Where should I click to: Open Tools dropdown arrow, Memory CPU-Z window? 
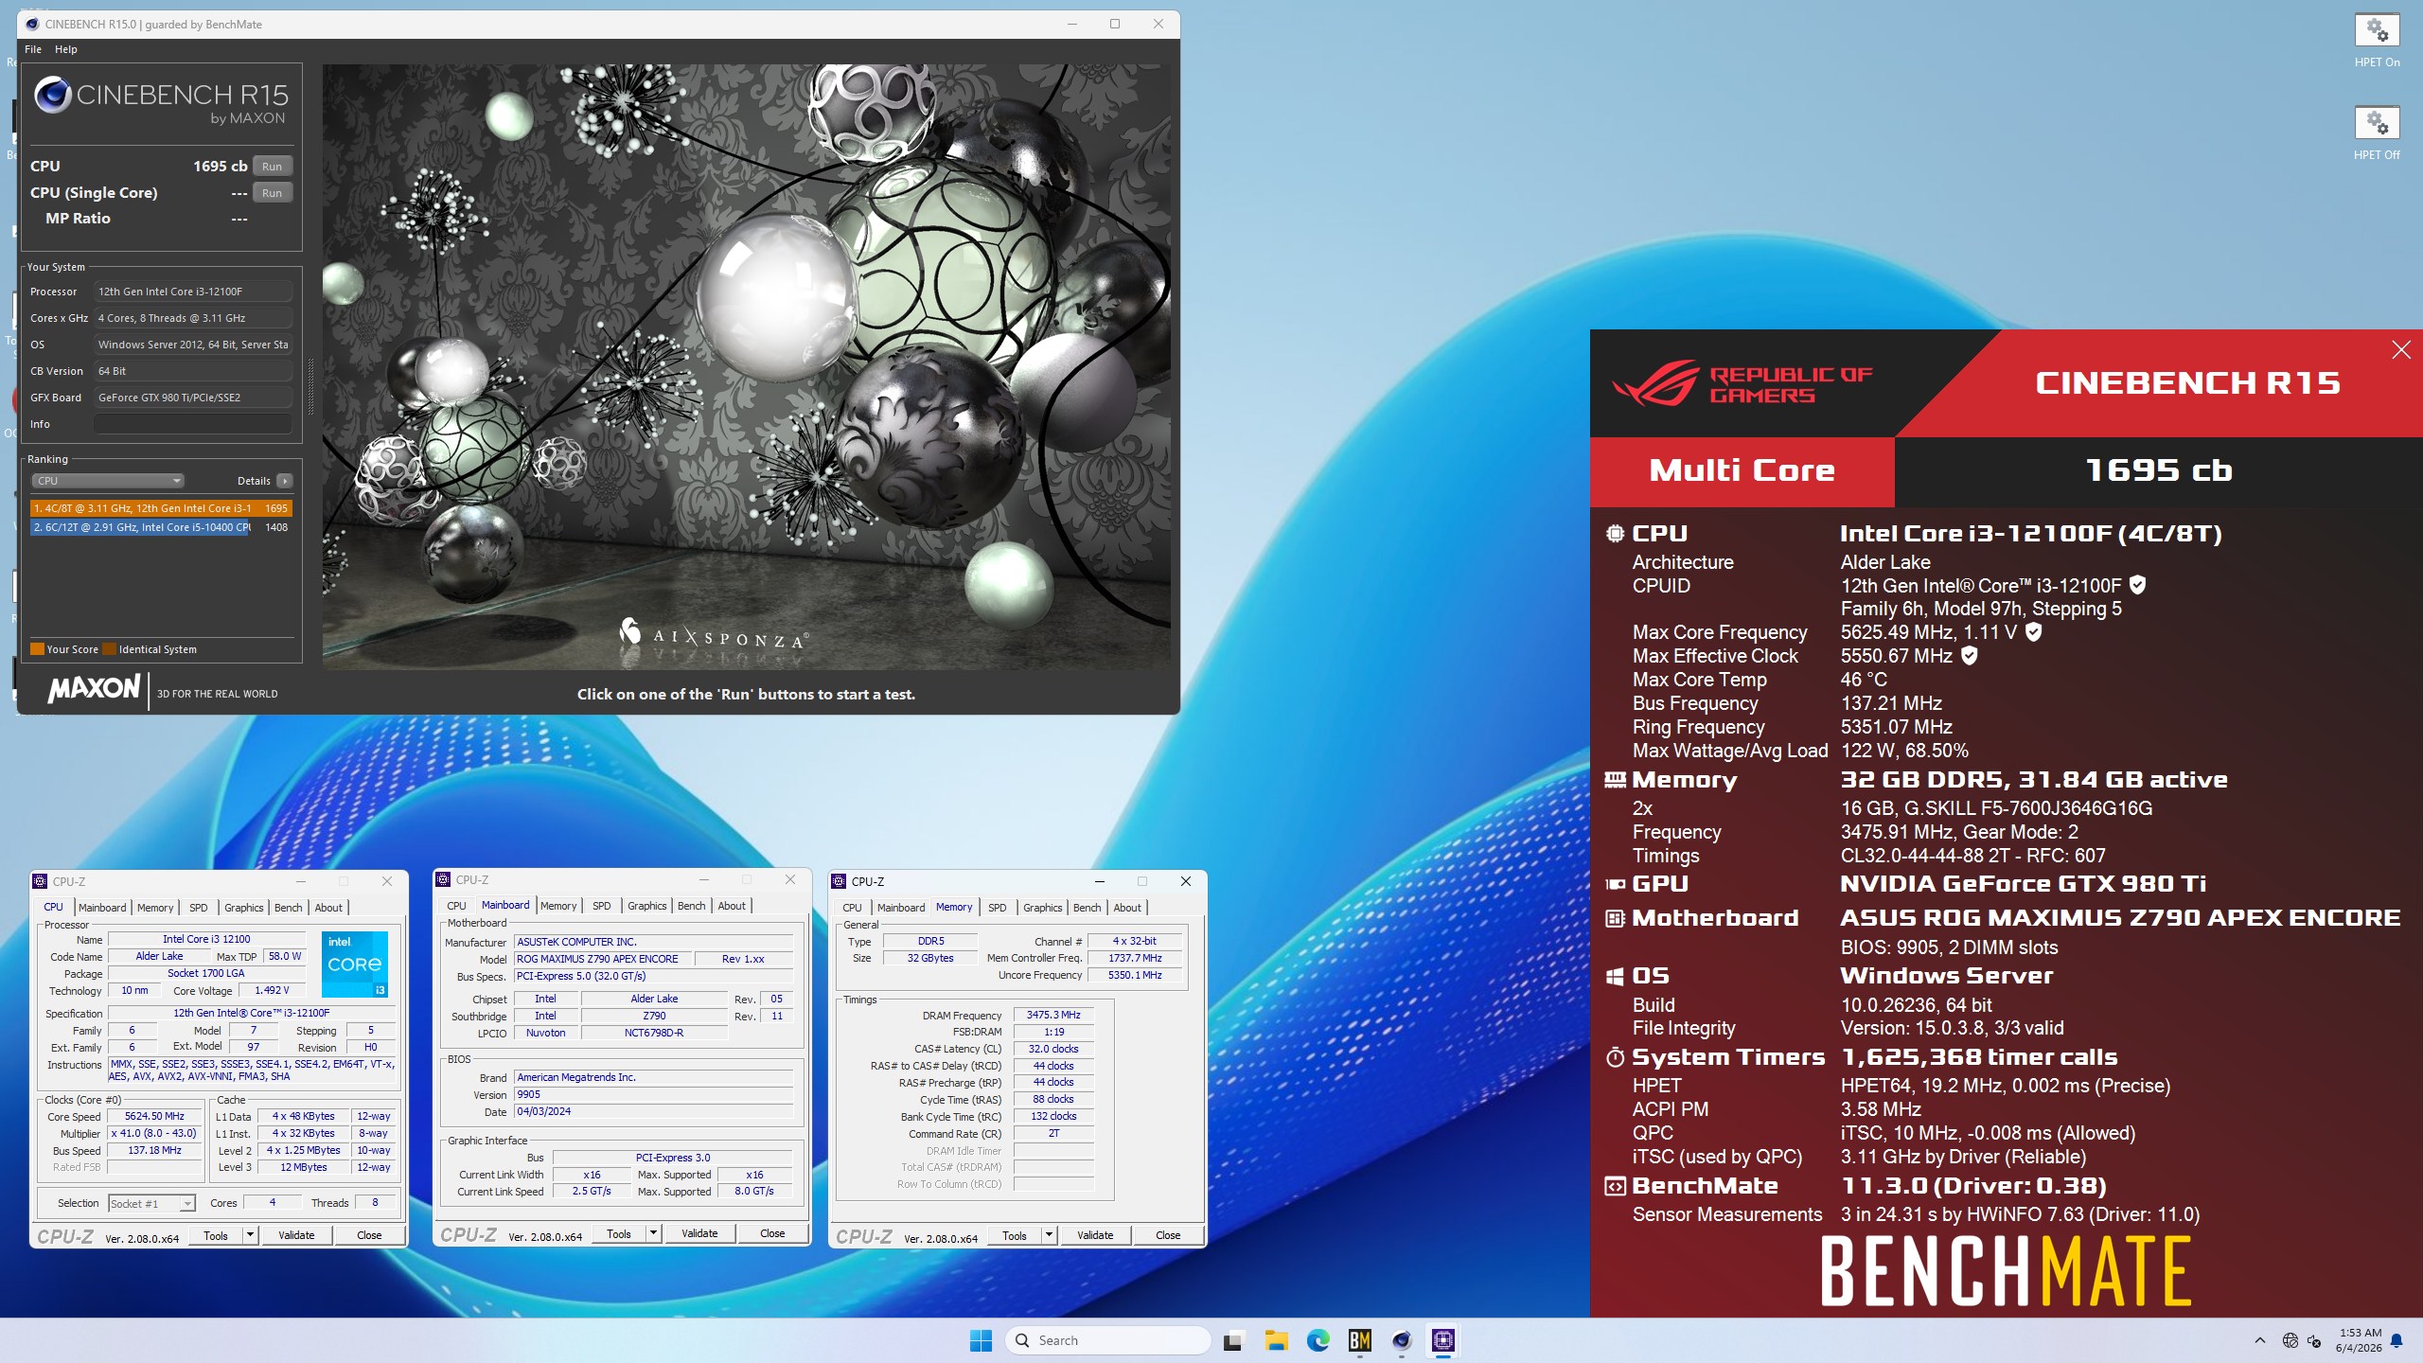tap(1050, 1236)
